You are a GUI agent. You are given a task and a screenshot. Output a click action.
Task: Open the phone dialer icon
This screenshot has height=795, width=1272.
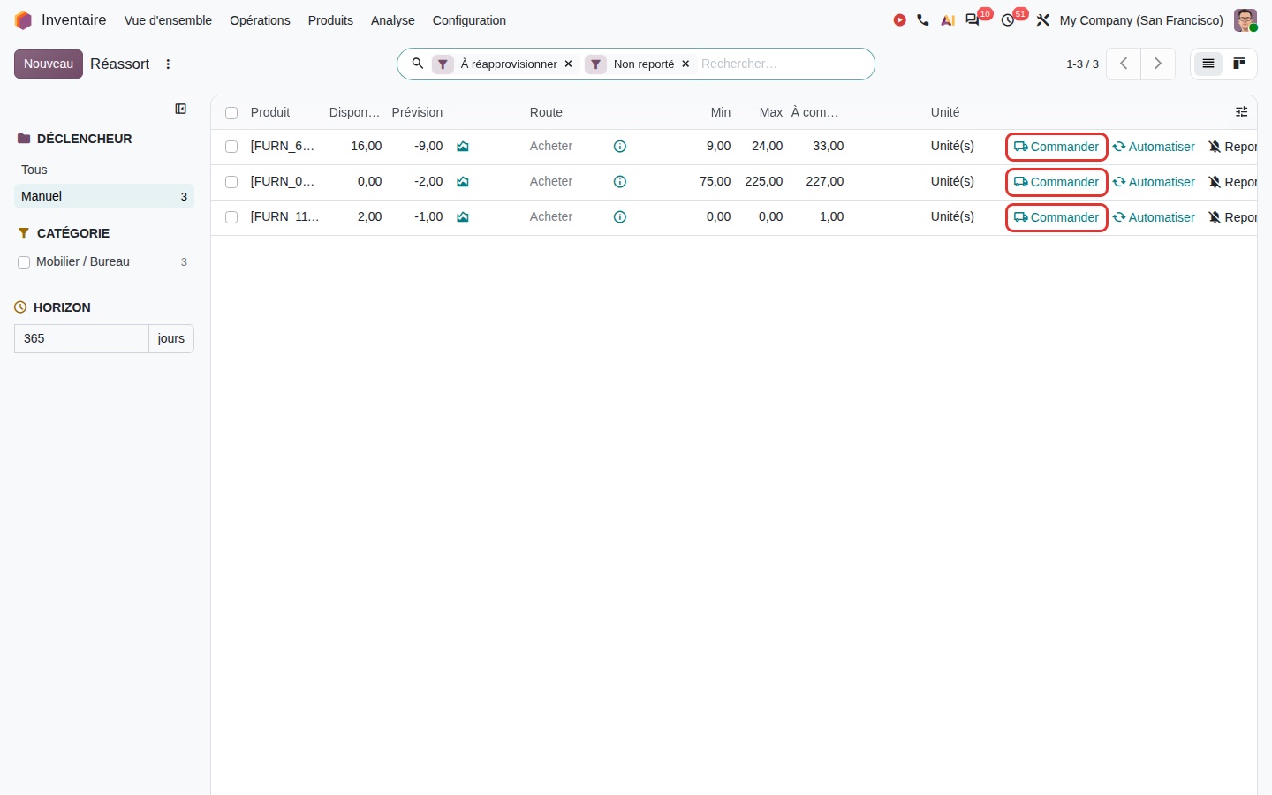coord(923,20)
